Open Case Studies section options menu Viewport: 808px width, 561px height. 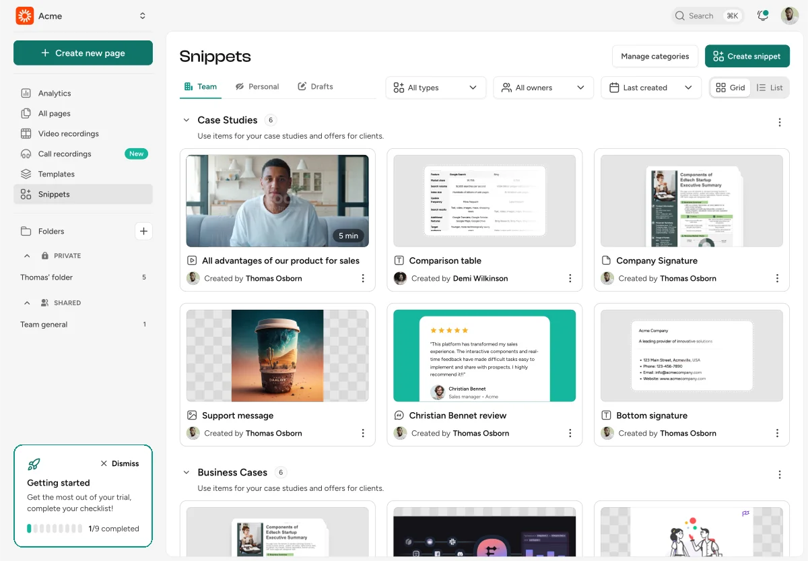pos(780,123)
